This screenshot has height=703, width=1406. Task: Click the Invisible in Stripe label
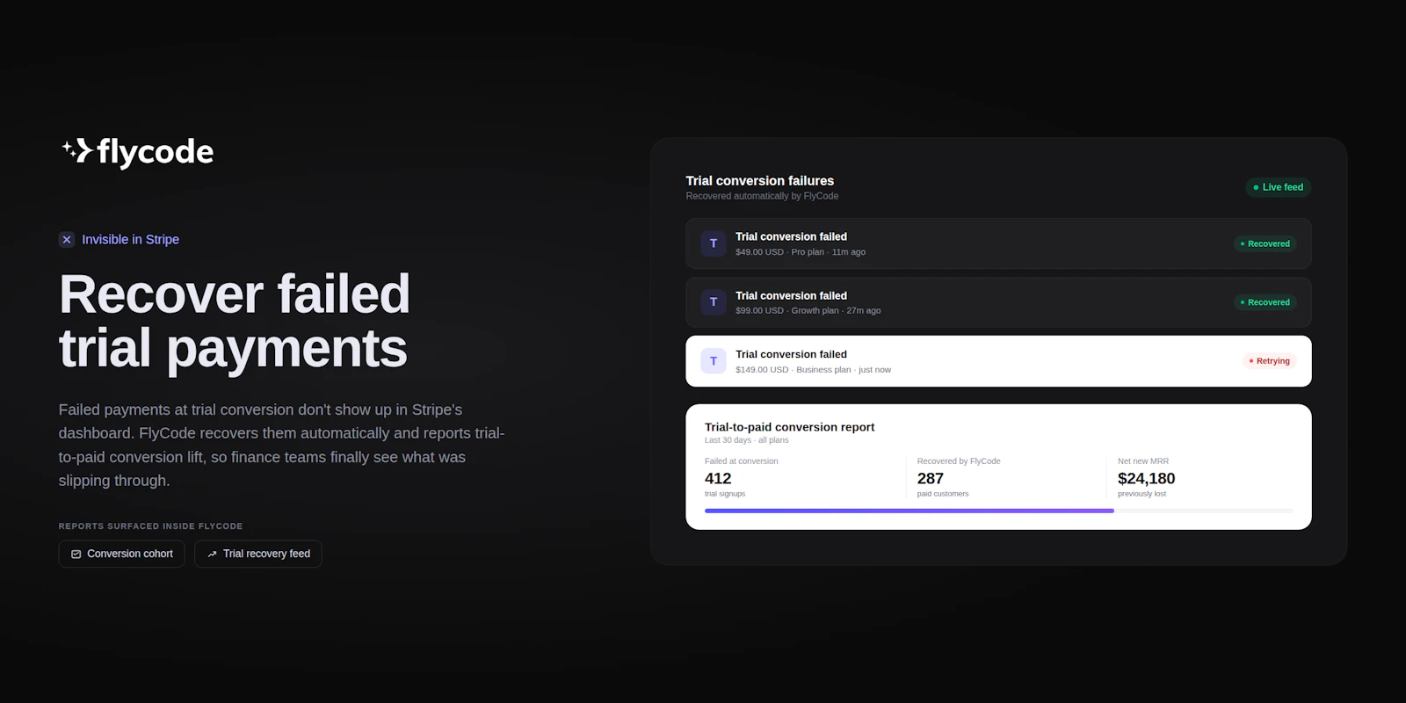click(x=130, y=239)
